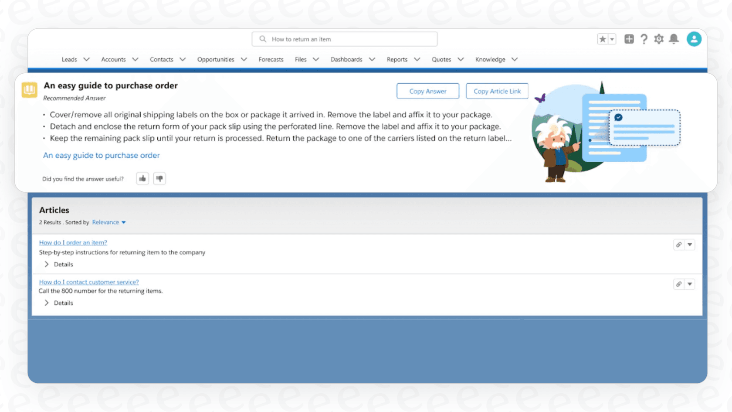This screenshot has width=732, height=412.
Task: Open the Setup gear icon
Action: pyautogui.click(x=659, y=39)
